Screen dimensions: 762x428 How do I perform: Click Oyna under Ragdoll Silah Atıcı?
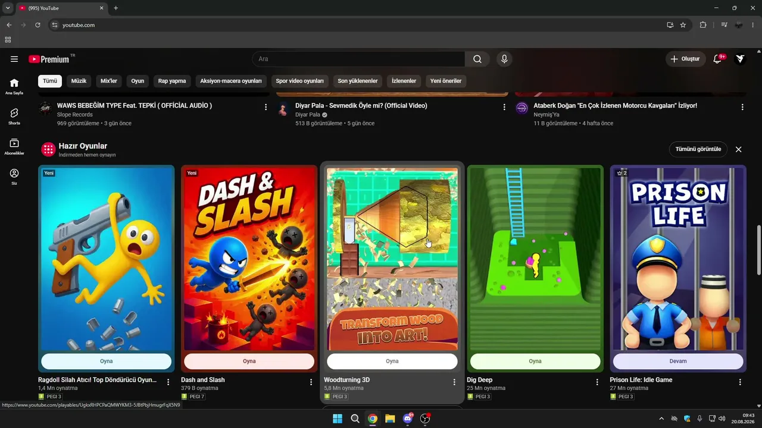pyautogui.click(x=107, y=361)
